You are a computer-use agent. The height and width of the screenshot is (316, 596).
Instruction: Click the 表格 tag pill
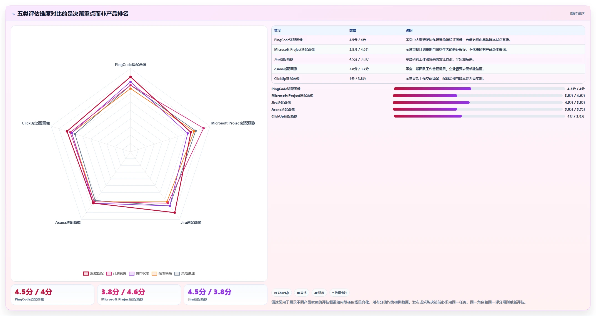click(x=302, y=293)
